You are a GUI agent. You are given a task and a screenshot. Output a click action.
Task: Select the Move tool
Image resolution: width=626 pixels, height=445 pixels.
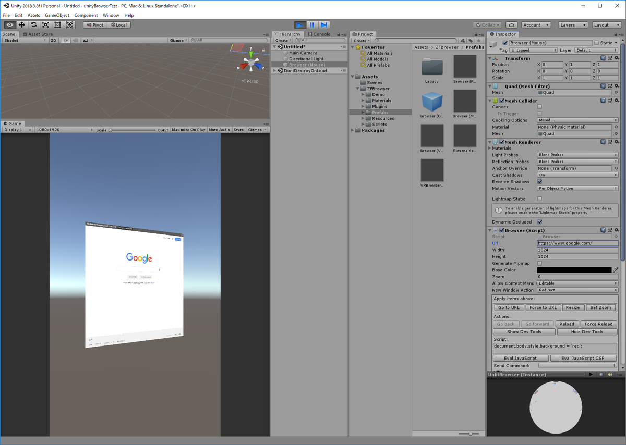click(22, 24)
